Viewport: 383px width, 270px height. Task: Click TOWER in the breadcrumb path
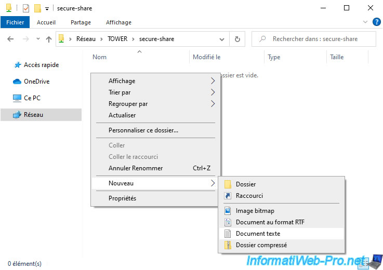(x=117, y=39)
